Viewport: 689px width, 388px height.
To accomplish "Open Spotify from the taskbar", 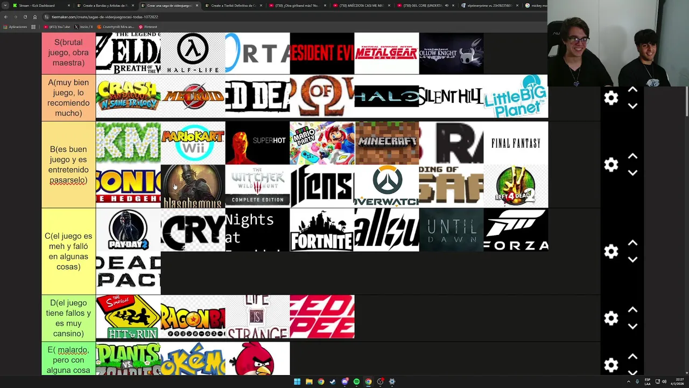I will (356, 382).
